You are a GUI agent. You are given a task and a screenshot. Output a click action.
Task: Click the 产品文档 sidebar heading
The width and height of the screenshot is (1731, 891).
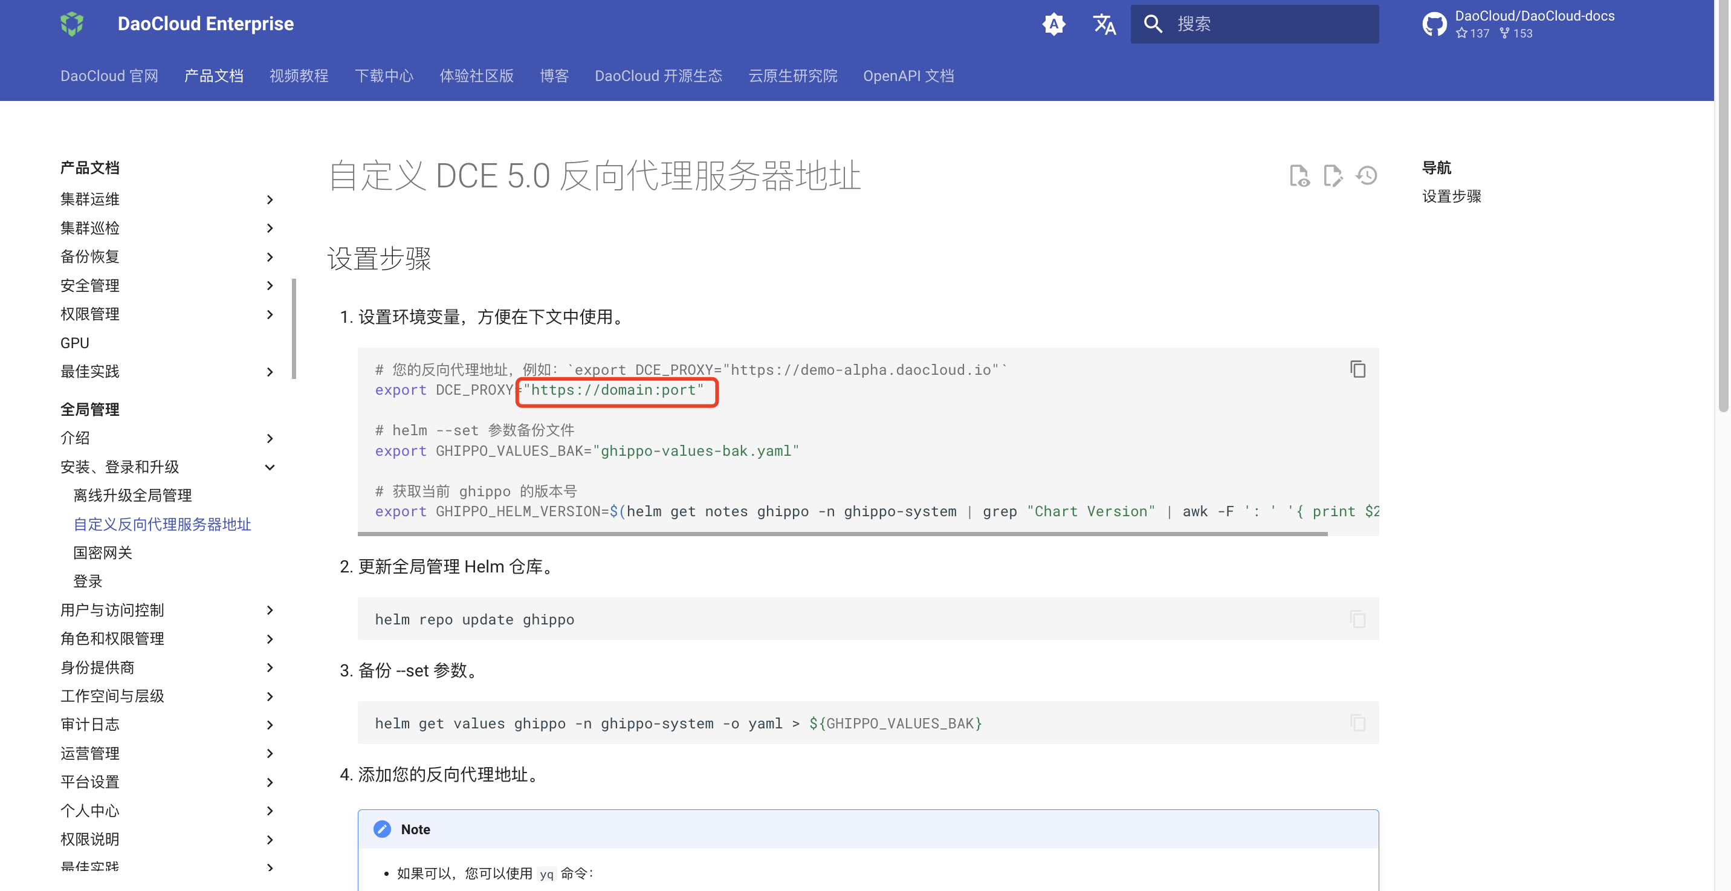click(89, 168)
